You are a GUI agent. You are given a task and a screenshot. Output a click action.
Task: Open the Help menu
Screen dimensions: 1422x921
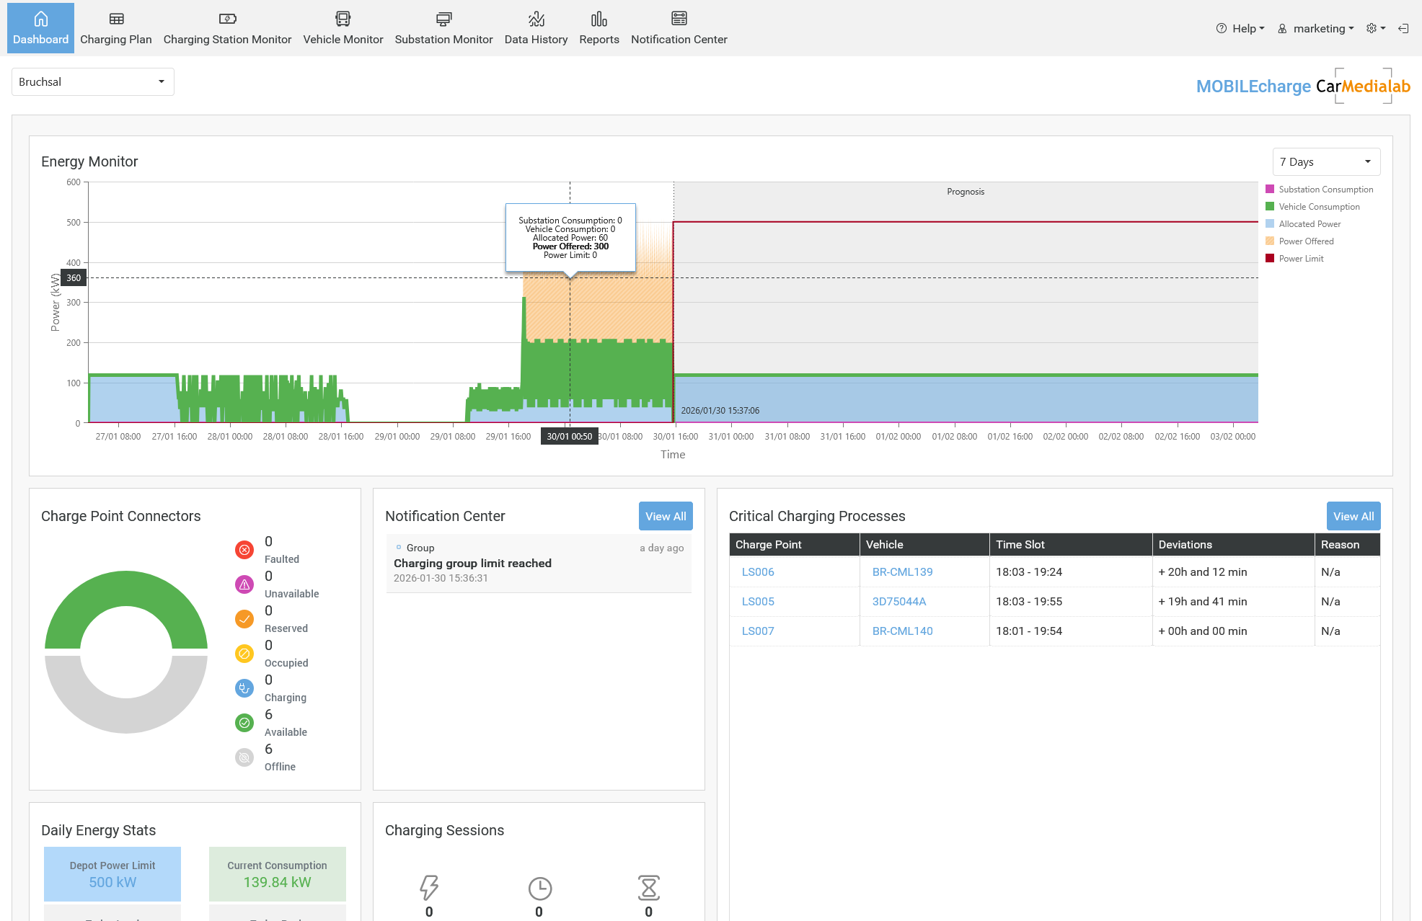pos(1240,28)
